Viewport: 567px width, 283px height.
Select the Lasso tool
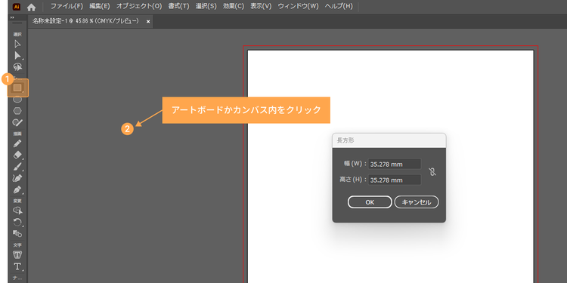coord(17,66)
